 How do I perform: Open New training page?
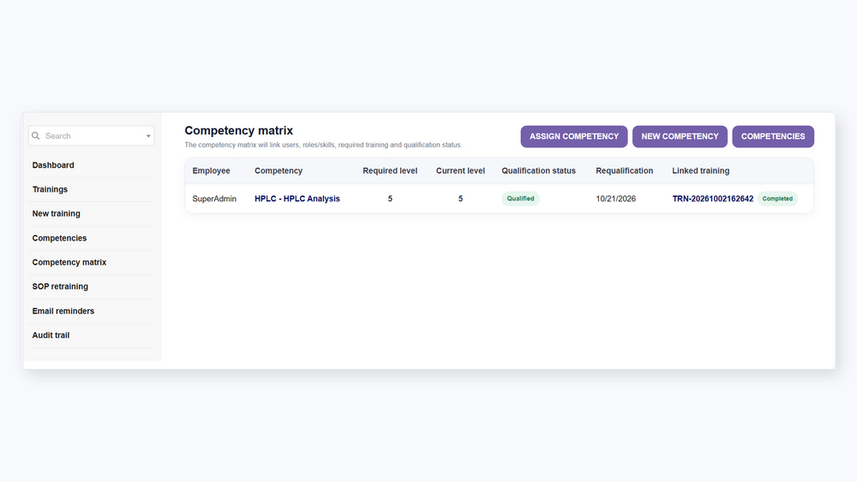[x=57, y=213]
